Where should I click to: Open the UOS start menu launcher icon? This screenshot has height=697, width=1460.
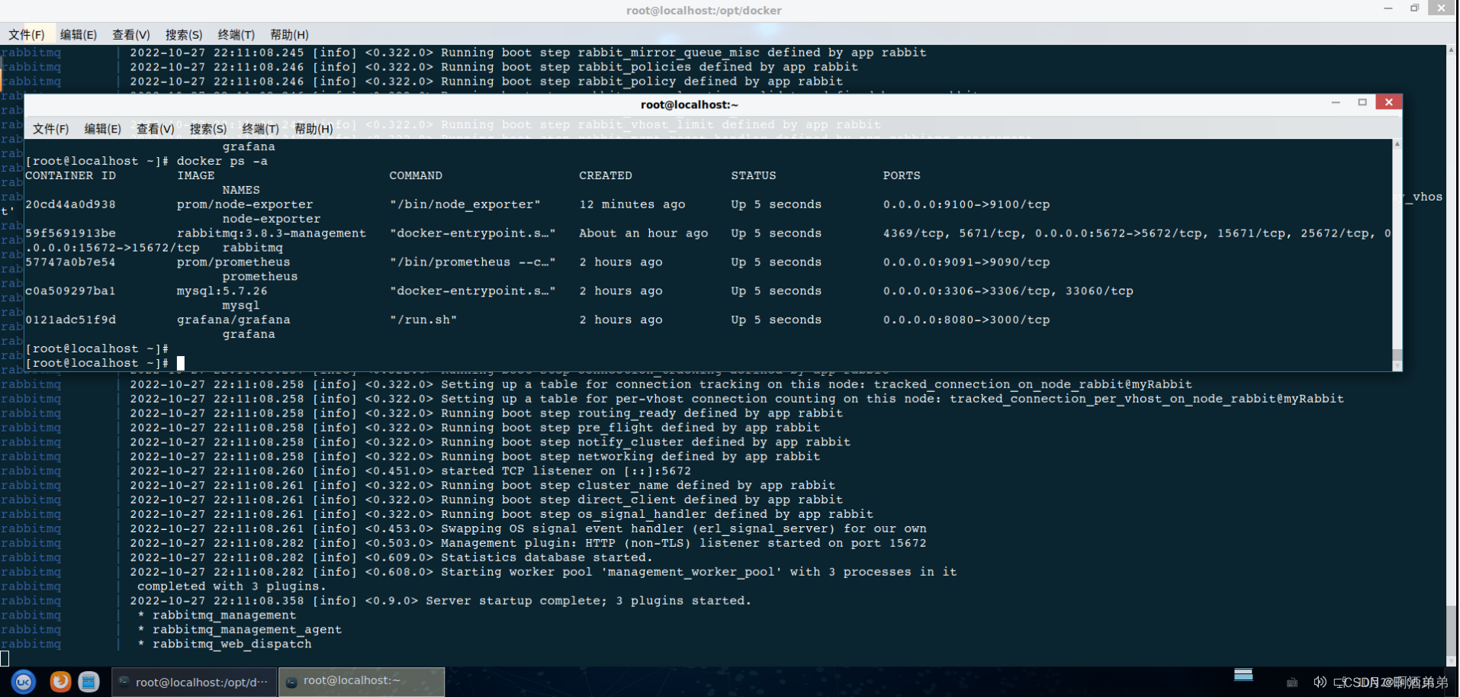pyautogui.click(x=24, y=681)
